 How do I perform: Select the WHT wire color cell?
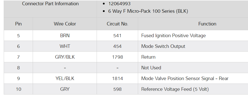pyautogui.click(x=65, y=46)
